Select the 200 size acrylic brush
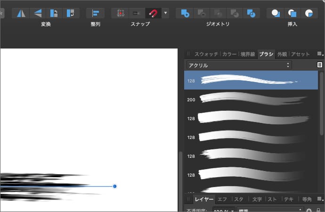 (x=251, y=99)
